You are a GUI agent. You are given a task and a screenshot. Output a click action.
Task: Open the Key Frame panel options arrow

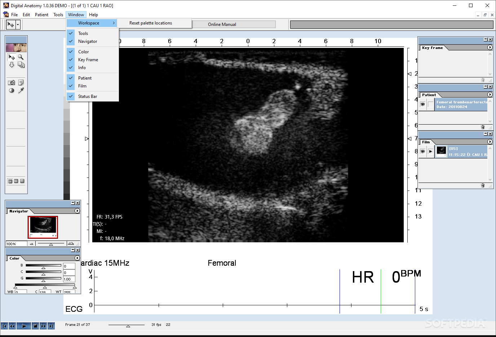pos(490,48)
